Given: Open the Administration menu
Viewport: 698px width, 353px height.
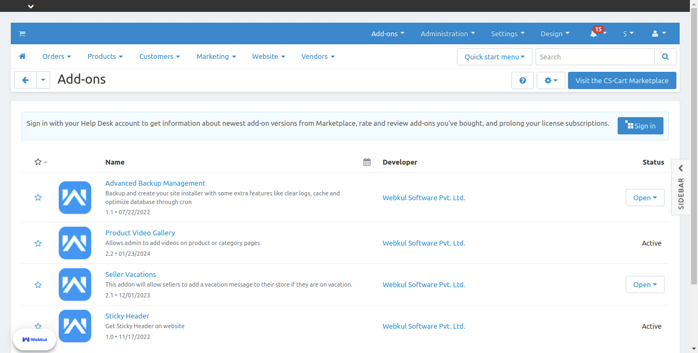Looking at the screenshot, I should tap(448, 33).
